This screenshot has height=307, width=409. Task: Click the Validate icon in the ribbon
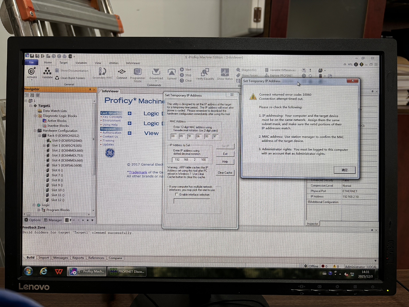coord(47,71)
